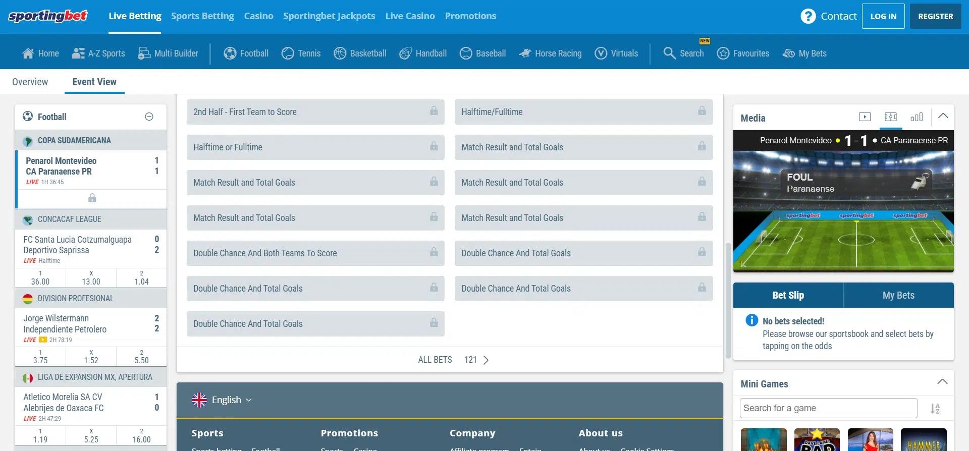This screenshot has height=451, width=969.
Task: Switch to Live Betting tab
Action: (135, 16)
